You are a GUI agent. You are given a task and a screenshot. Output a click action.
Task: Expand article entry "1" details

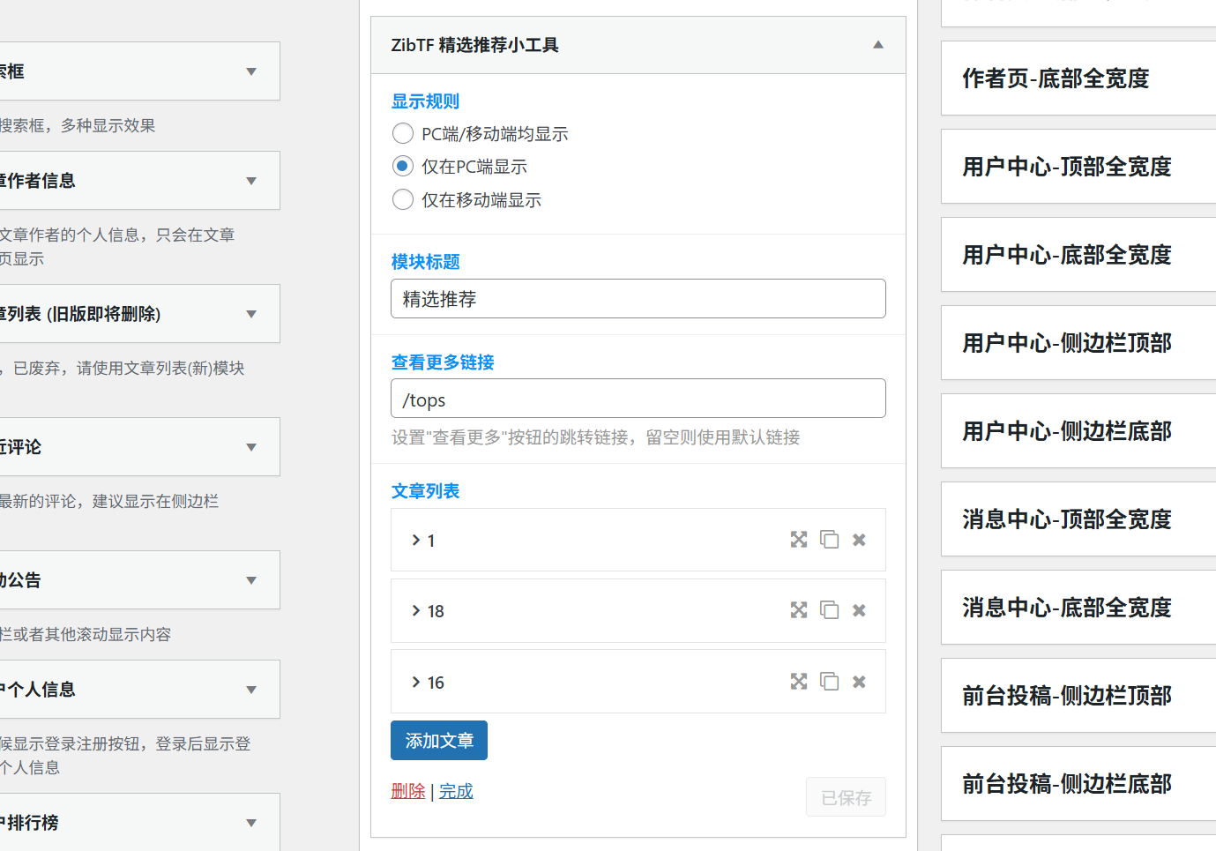415,540
